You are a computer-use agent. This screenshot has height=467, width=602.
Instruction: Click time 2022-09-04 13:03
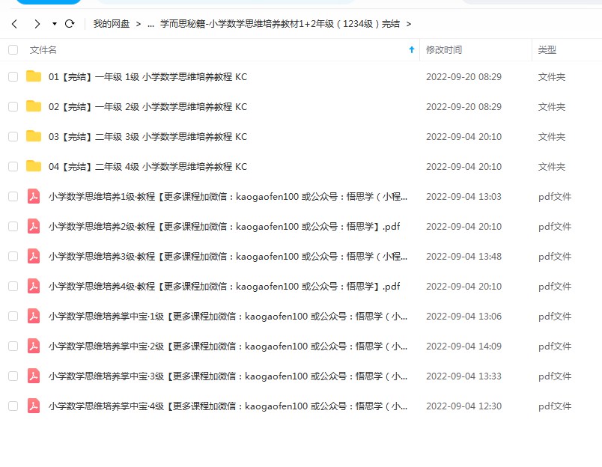tap(463, 197)
